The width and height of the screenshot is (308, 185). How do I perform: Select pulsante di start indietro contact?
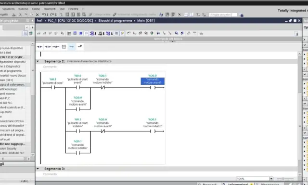tap(78, 131)
